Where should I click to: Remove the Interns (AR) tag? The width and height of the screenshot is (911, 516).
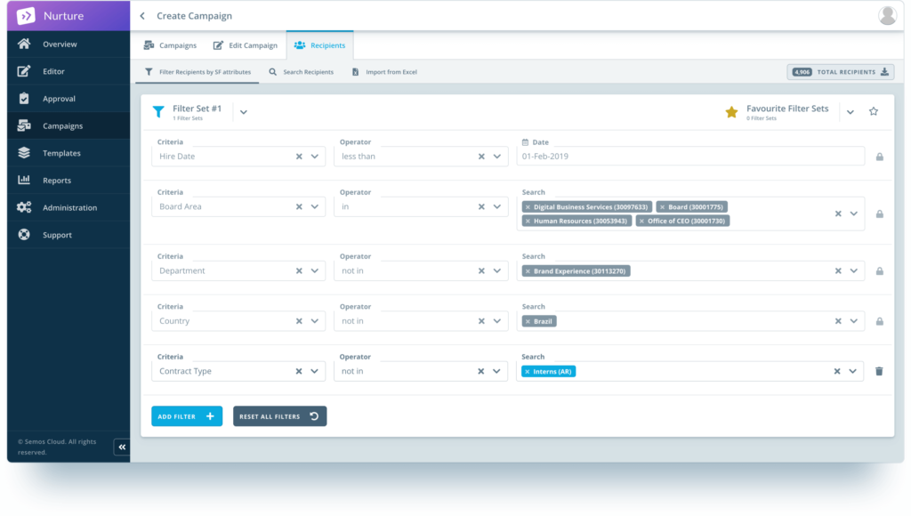527,372
